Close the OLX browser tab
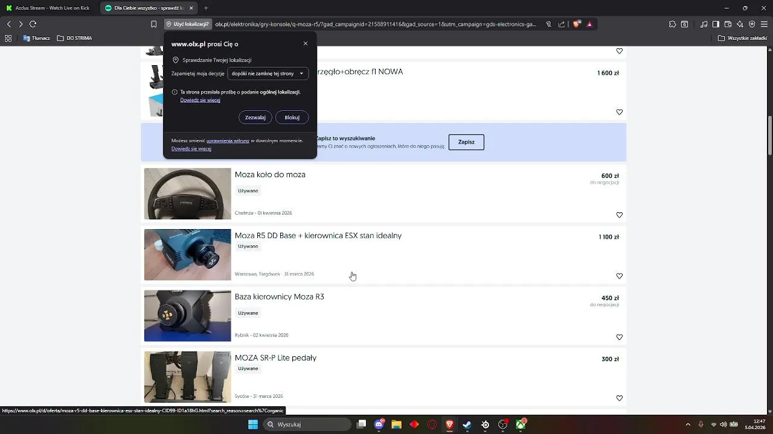 (x=191, y=8)
